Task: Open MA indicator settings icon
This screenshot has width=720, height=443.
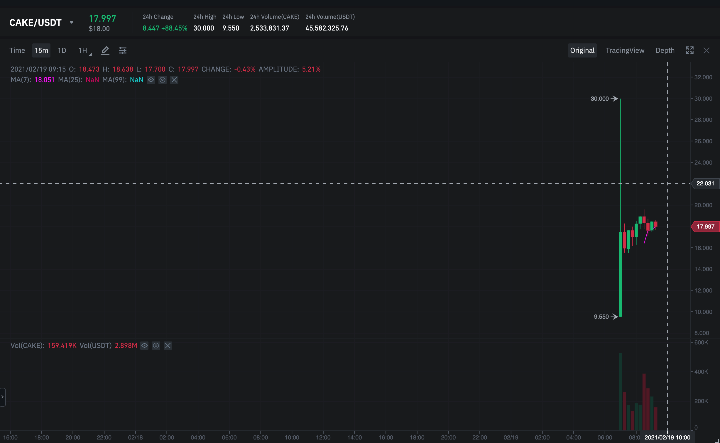Action: tap(163, 80)
